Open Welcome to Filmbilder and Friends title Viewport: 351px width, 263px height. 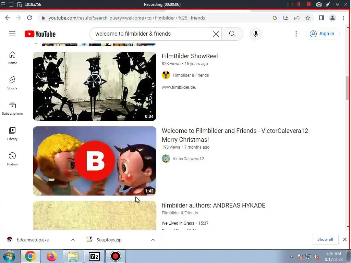(x=235, y=135)
